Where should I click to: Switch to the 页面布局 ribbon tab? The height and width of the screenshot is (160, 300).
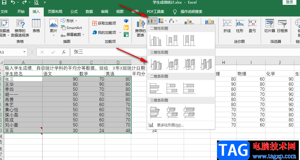(55, 12)
